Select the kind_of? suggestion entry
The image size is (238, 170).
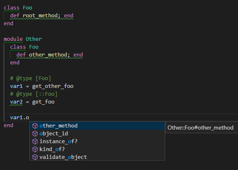pyautogui.click(x=97, y=149)
